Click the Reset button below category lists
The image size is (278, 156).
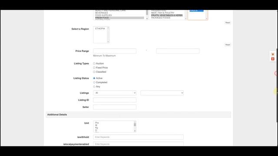(x=228, y=23)
